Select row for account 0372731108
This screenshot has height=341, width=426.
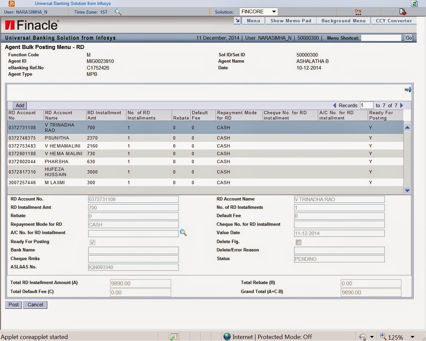tap(205, 128)
